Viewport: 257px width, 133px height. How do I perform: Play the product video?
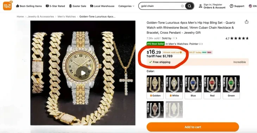click(83, 73)
